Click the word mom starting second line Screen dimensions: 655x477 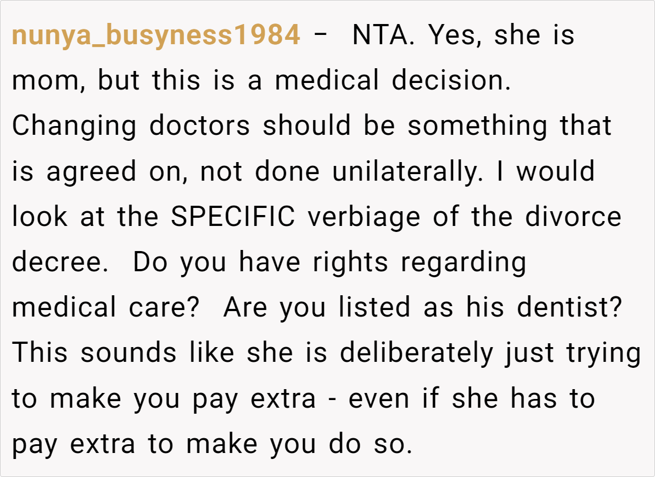click(43, 81)
